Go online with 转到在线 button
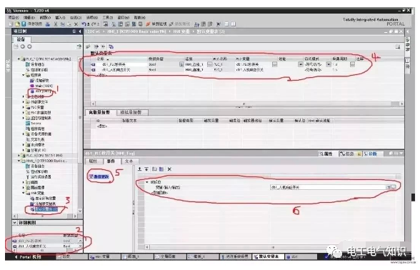Viewport: 420px width, 270px height. pyautogui.click(x=156, y=24)
